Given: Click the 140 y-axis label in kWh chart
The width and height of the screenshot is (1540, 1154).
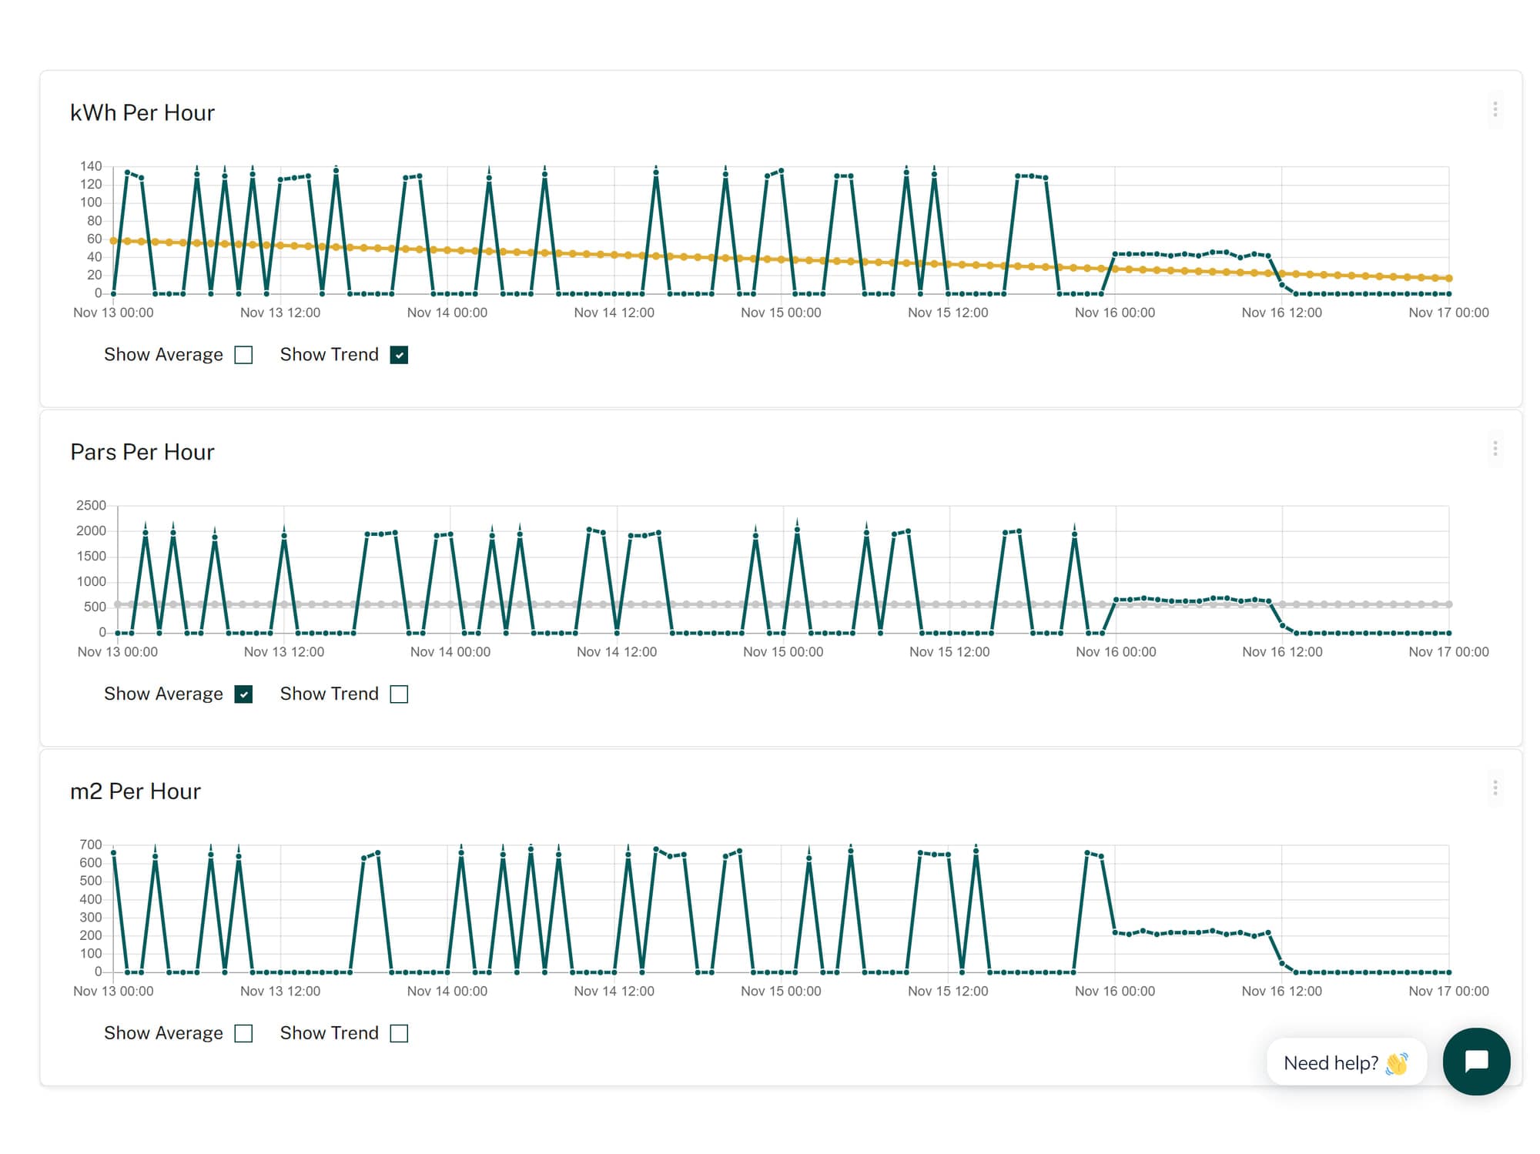Looking at the screenshot, I should click(91, 166).
